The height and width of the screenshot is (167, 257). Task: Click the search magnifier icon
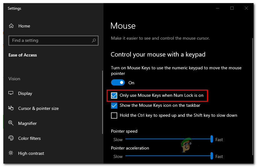click(x=93, y=40)
